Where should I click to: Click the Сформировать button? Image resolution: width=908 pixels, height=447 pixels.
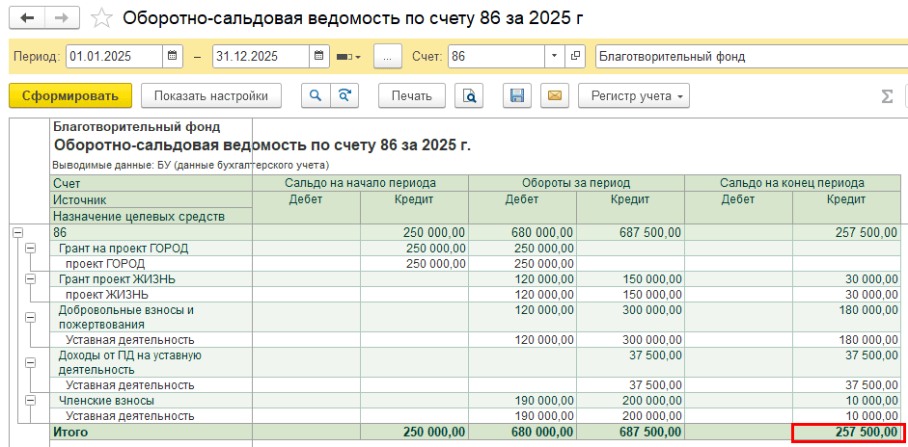click(69, 95)
